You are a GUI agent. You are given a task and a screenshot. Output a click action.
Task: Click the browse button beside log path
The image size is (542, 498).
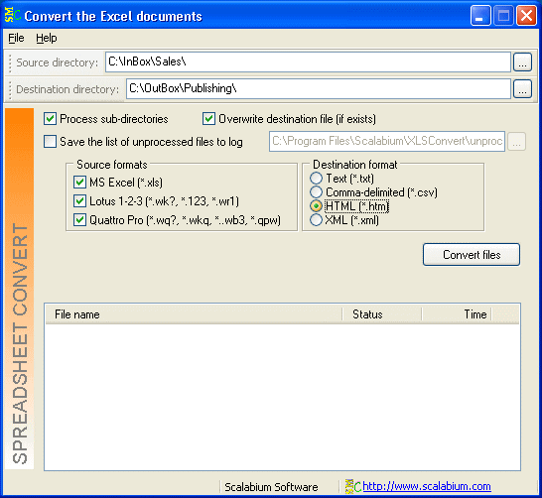click(x=517, y=141)
